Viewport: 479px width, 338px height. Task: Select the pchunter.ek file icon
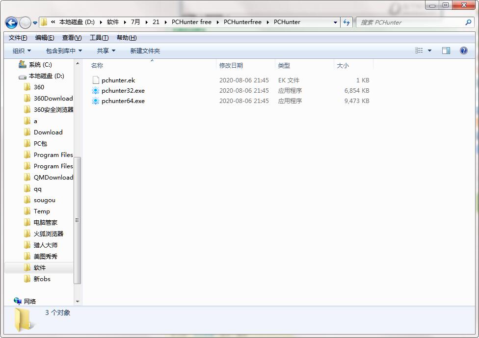(x=96, y=80)
